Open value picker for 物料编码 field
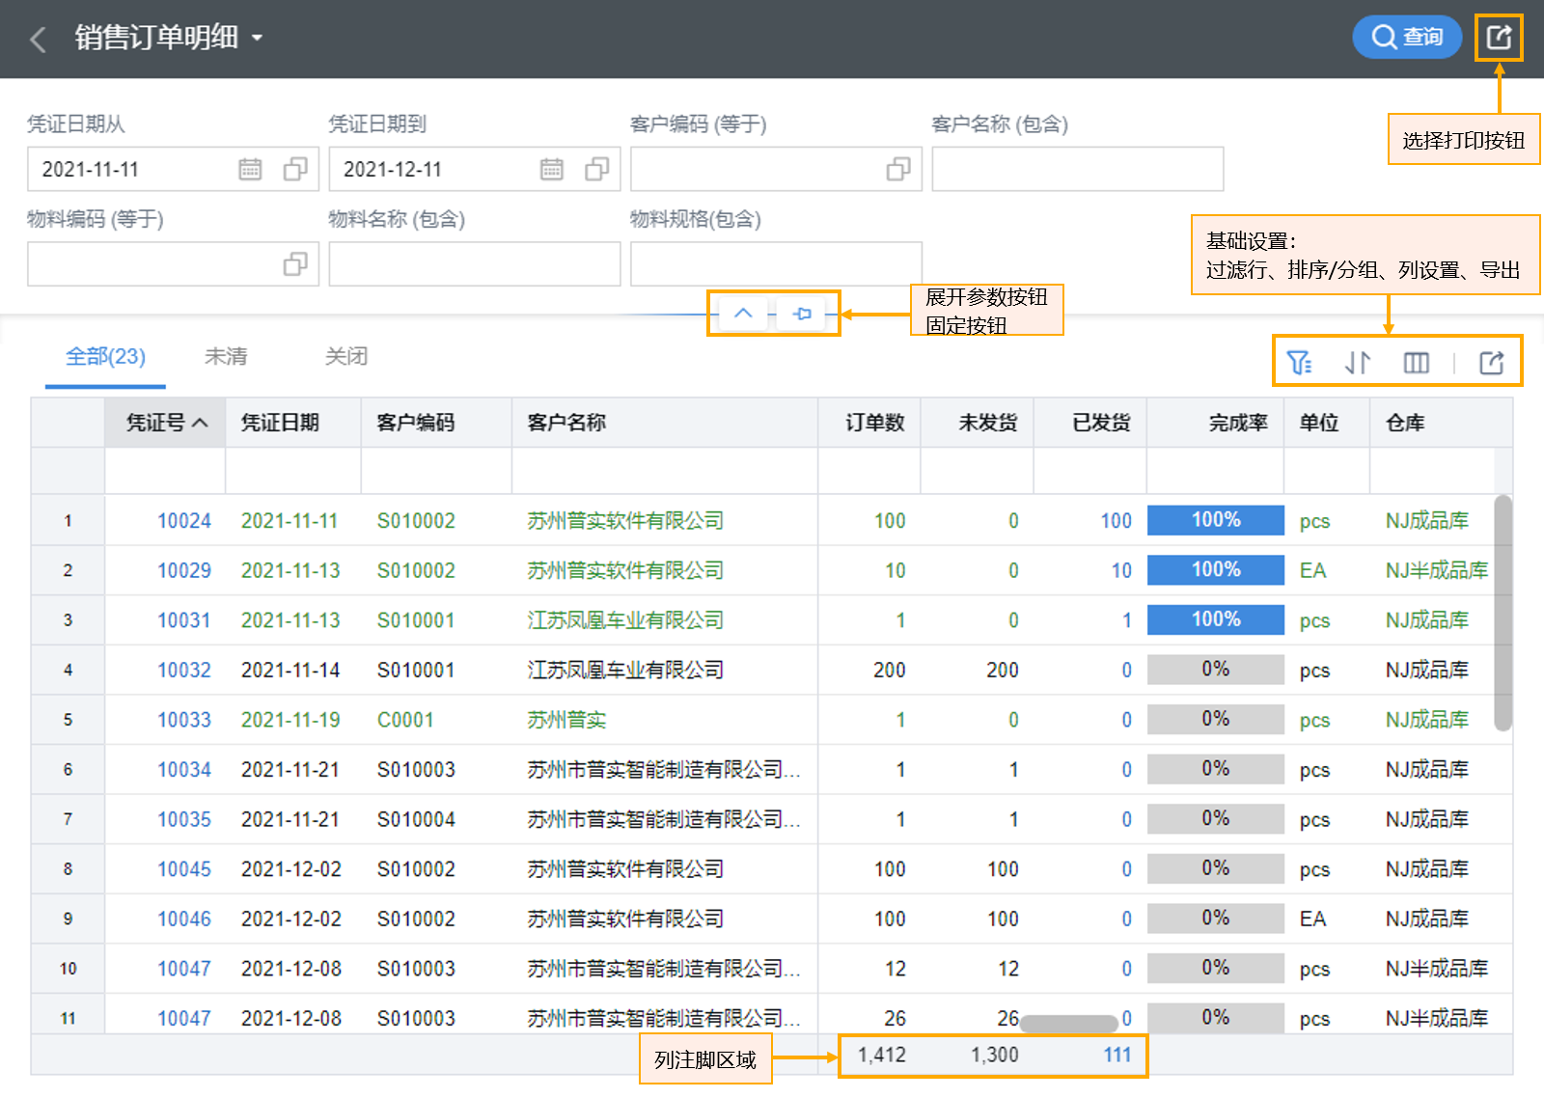Viewport: 1544px width, 1098px height. point(295,263)
